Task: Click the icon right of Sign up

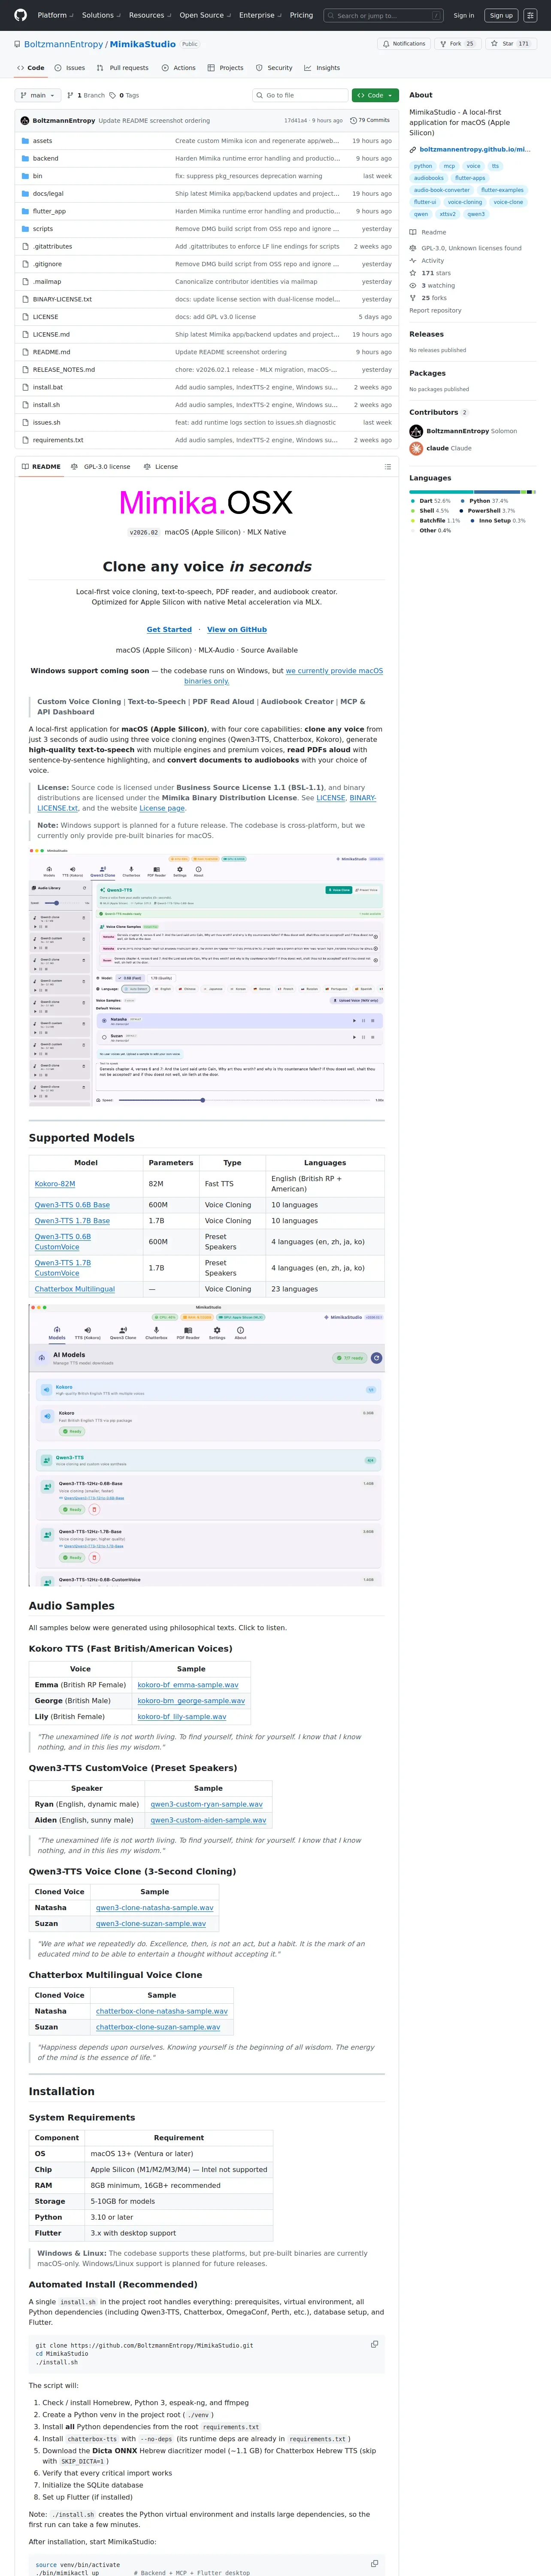Action: pos(531,15)
